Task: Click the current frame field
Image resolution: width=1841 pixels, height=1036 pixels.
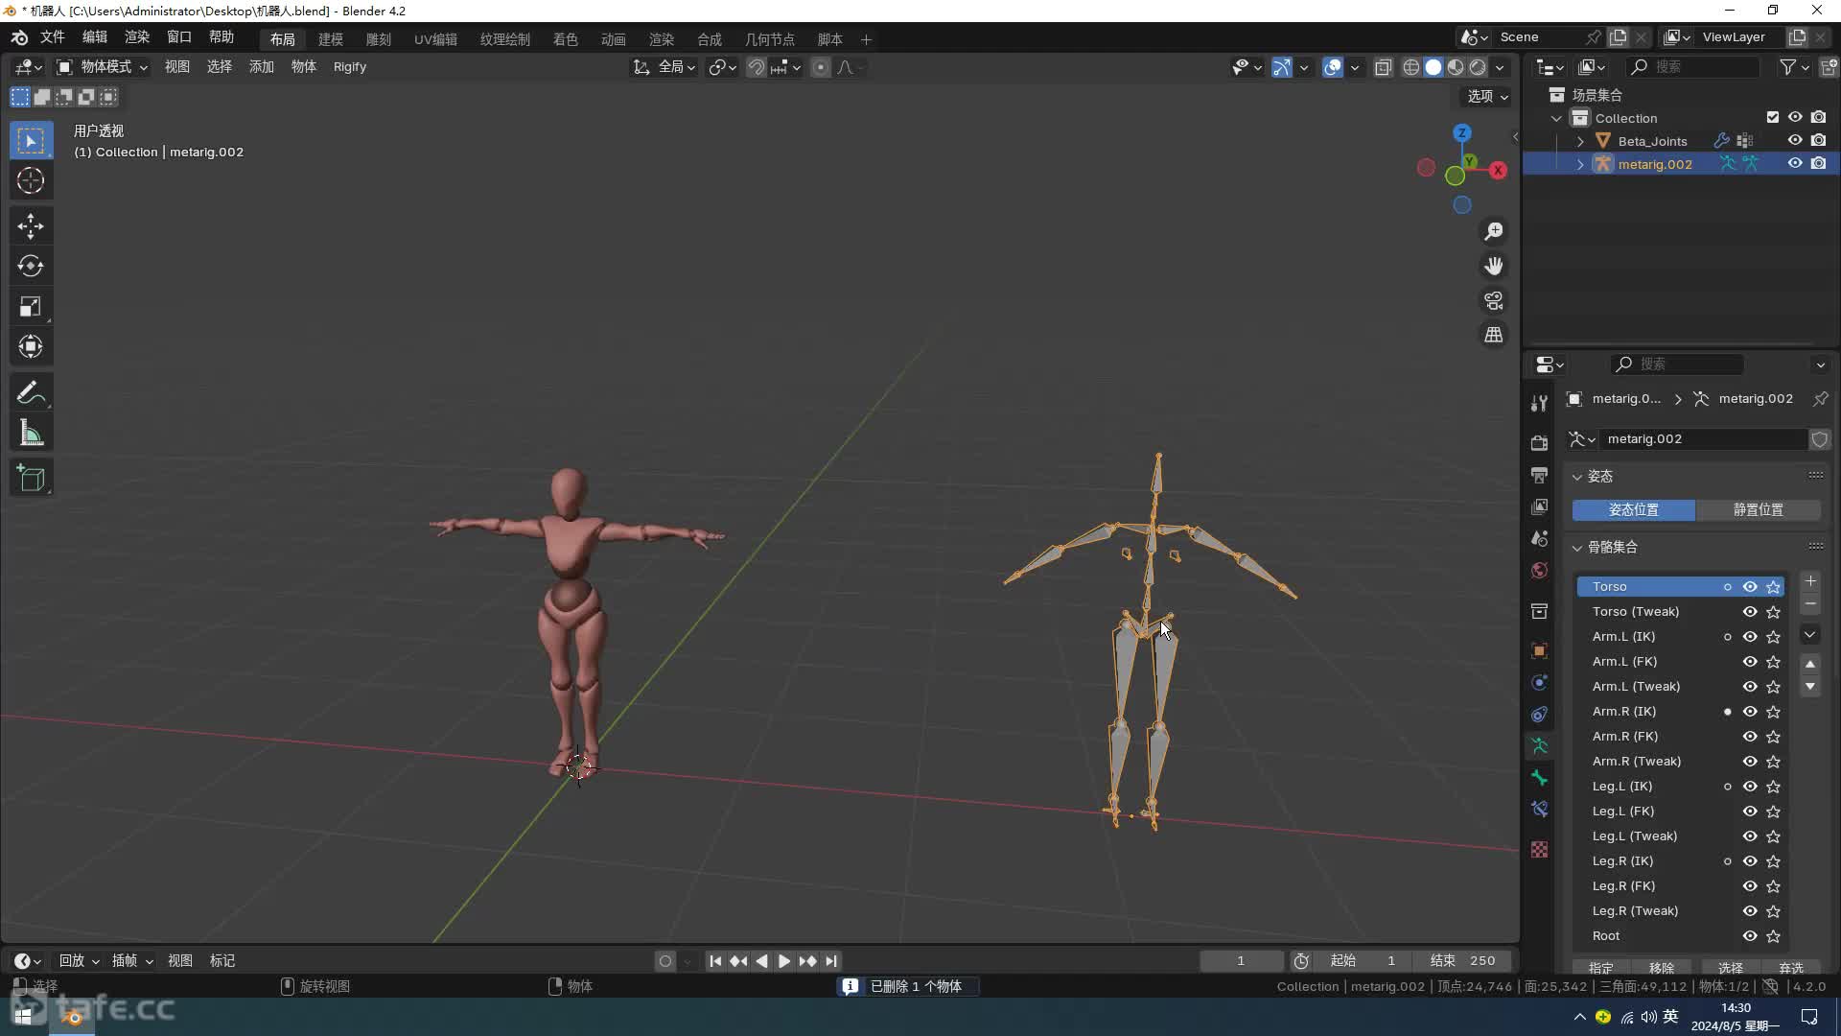Action: [1241, 961]
